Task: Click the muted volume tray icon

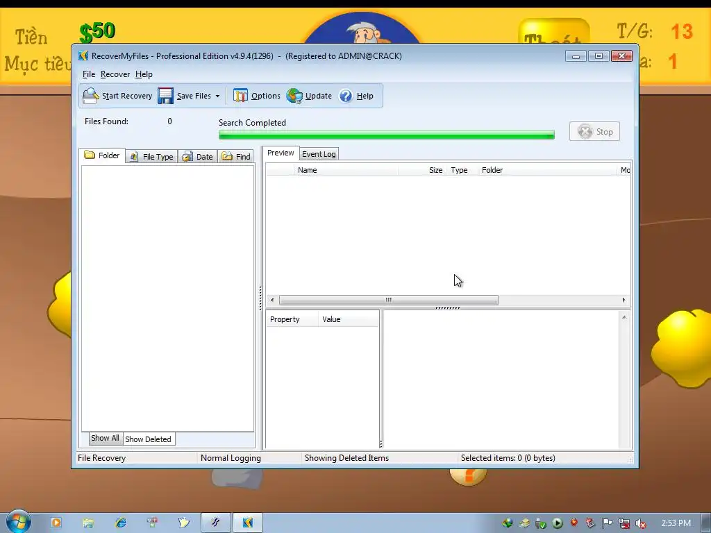Action: tap(641, 523)
